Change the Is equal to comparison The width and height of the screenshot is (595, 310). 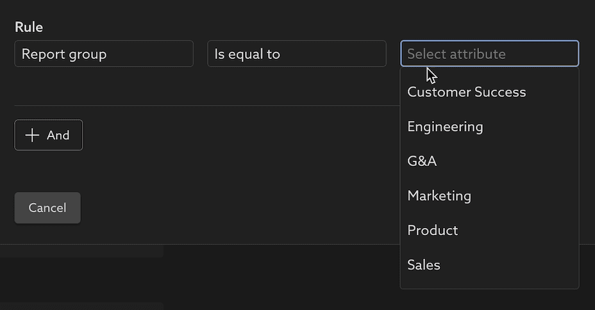tap(296, 54)
